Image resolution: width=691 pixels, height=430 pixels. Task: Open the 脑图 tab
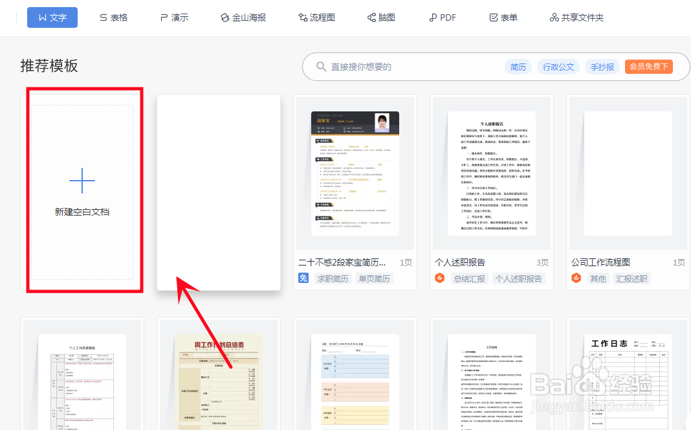coord(381,17)
